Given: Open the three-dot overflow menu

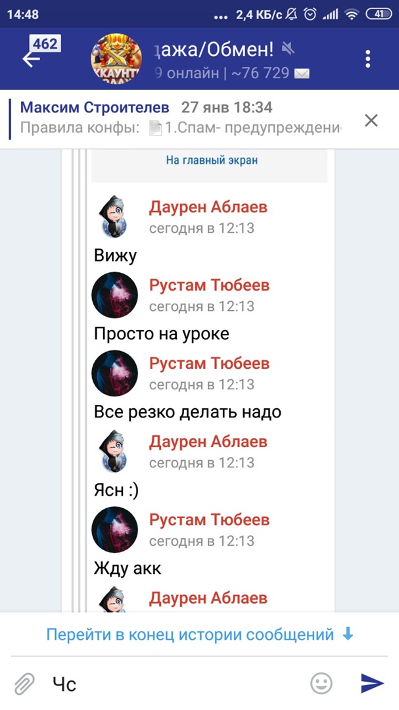Looking at the screenshot, I should [367, 59].
